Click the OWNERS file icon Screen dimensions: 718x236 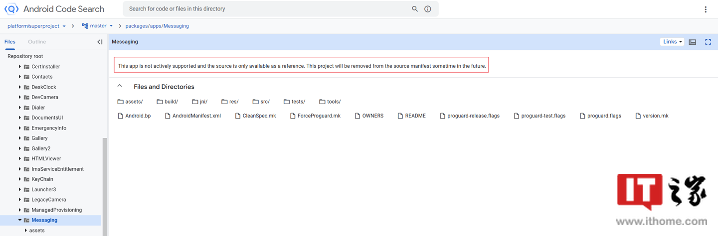tap(358, 116)
